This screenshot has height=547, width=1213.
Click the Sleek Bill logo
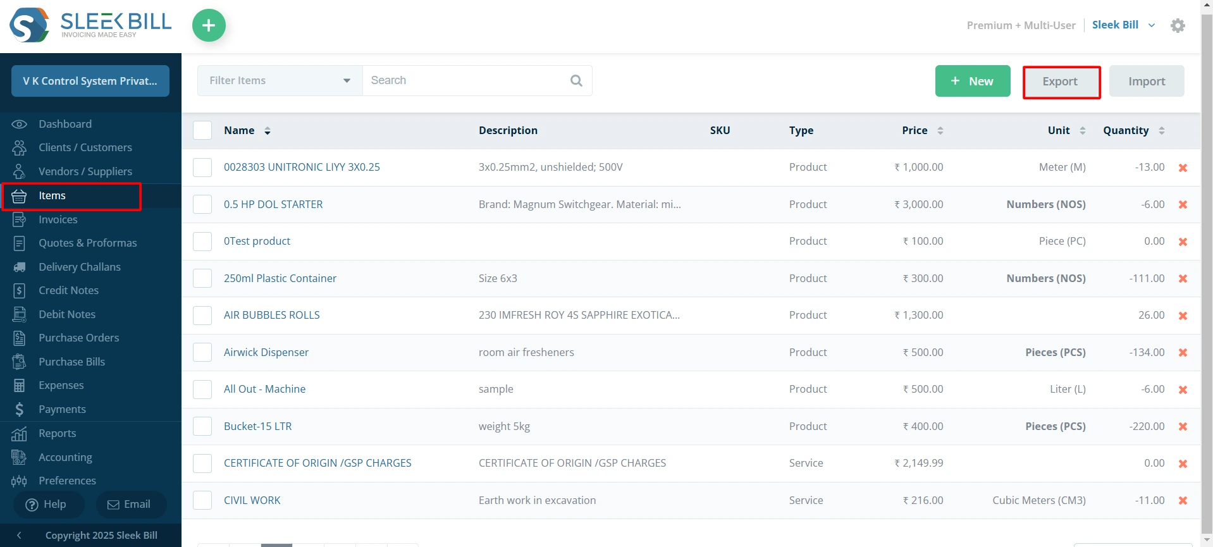click(90, 25)
